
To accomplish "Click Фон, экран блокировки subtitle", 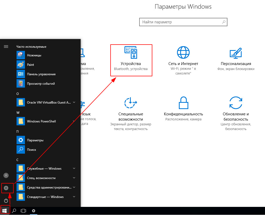I will (236, 69).
